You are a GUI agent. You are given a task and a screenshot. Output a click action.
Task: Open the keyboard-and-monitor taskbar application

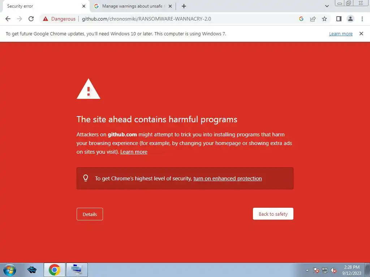click(x=77, y=270)
